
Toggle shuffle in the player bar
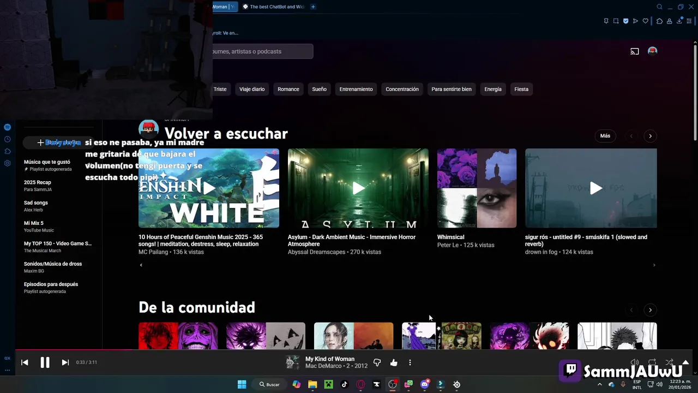[669, 362]
